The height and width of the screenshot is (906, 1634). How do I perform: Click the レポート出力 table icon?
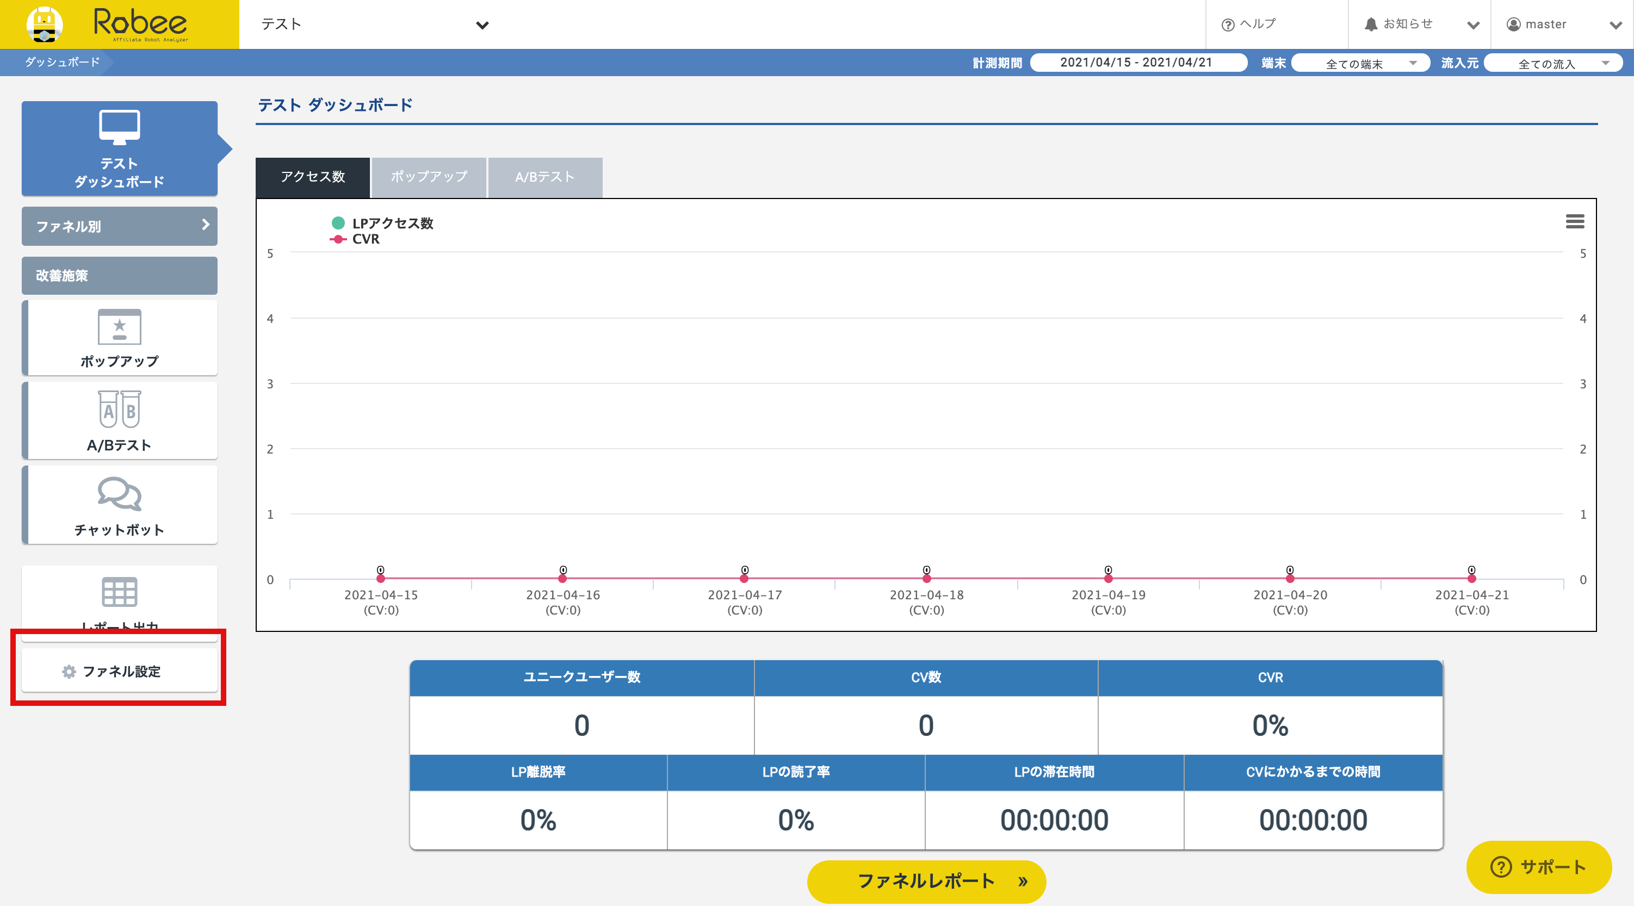pyautogui.click(x=119, y=592)
